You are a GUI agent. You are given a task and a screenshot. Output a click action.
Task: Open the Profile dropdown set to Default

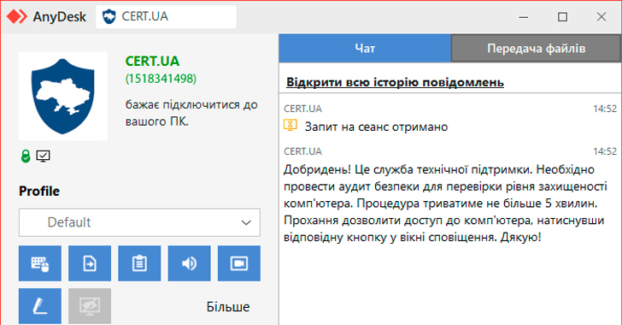[x=139, y=222]
